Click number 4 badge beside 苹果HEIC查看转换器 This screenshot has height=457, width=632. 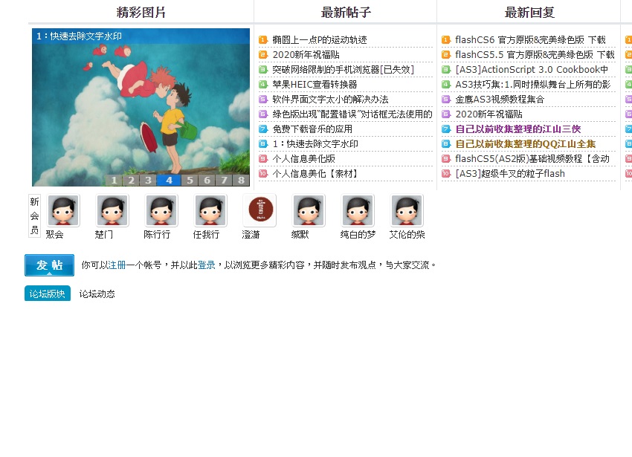click(262, 85)
